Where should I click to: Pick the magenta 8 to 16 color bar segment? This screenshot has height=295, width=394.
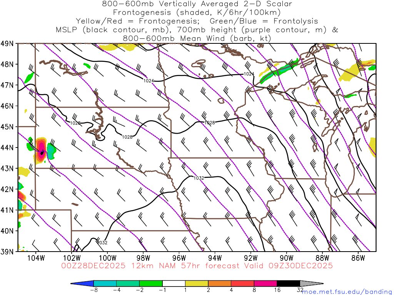point(265,283)
